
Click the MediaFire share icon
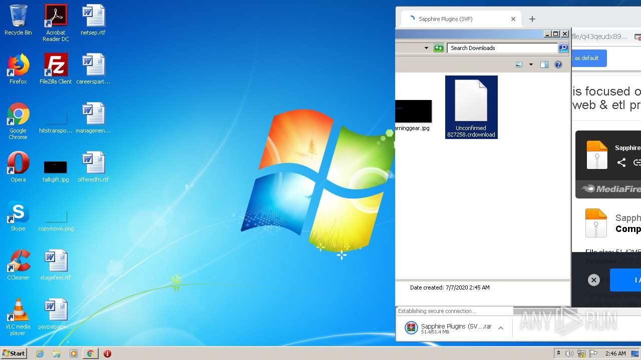click(621, 162)
